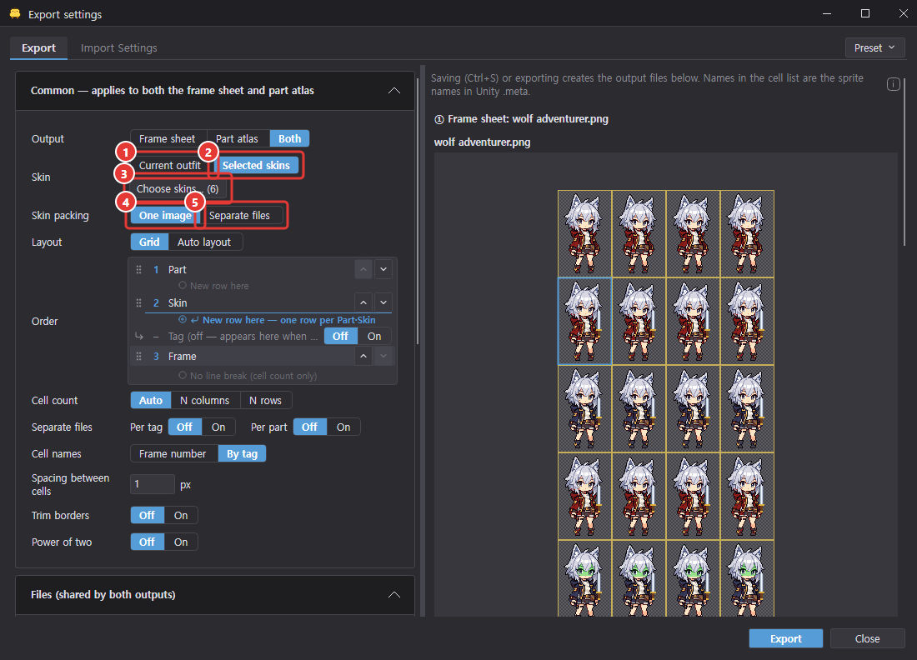Collapse Files shared by both outputs section
917x660 pixels.
[x=394, y=594]
